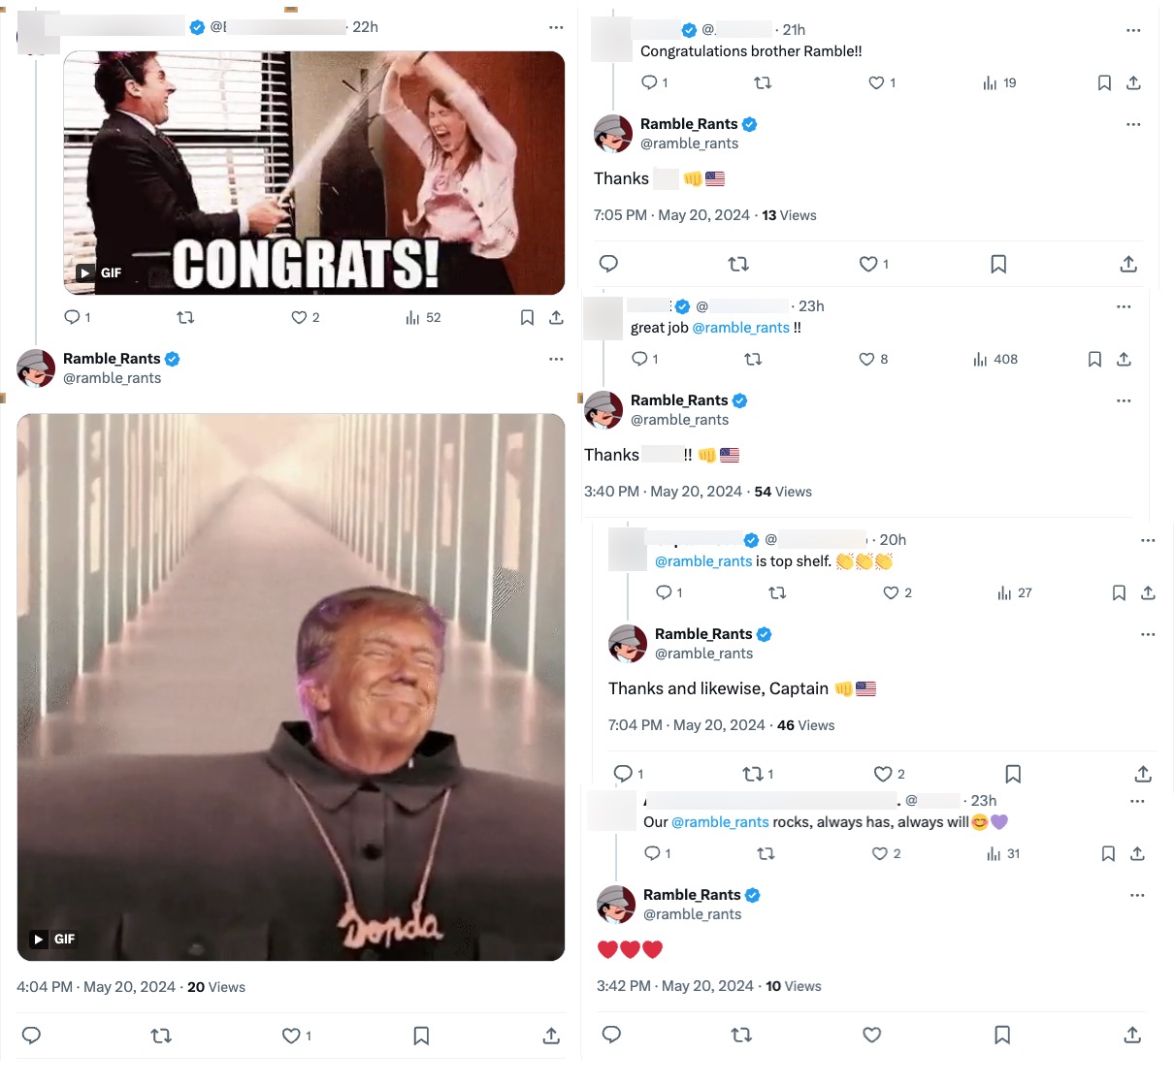This screenshot has width=1174, height=1085.
Task: Reply to the three red hearts tweet
Action: [610, 1035]
